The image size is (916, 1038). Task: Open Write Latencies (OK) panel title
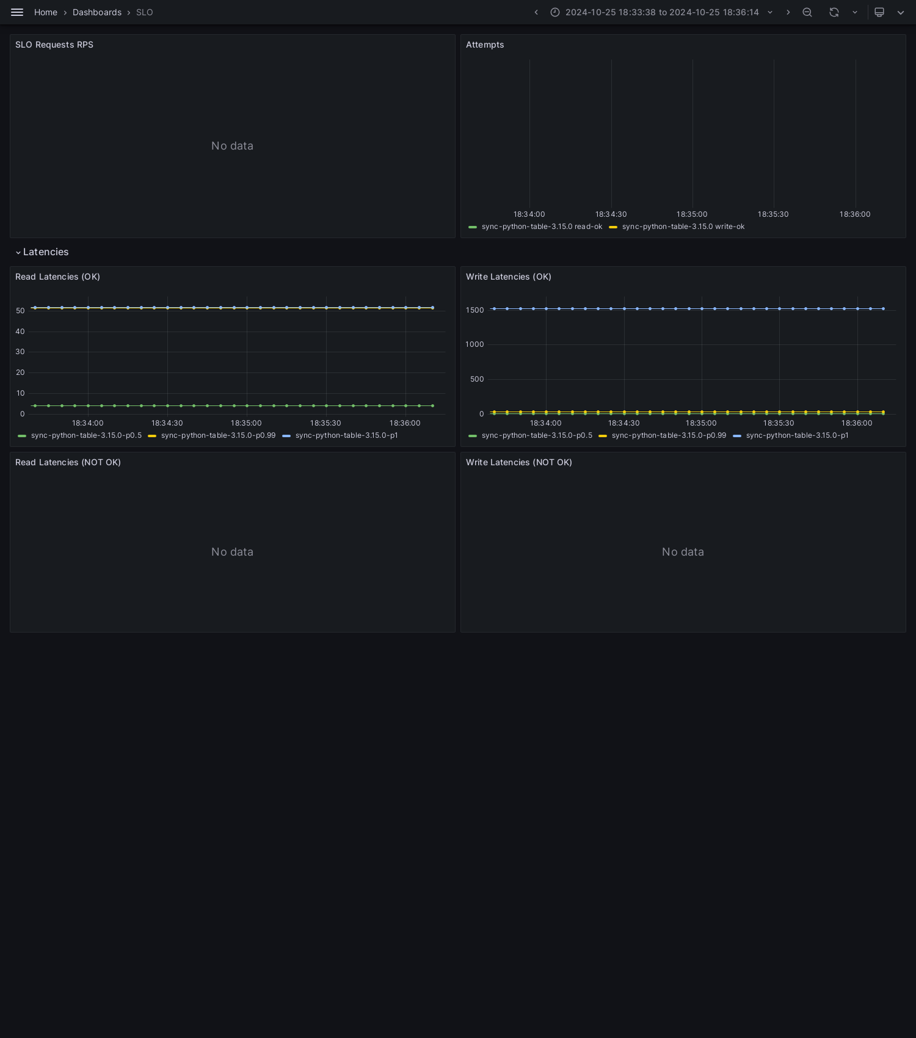[x=509, y=277]
